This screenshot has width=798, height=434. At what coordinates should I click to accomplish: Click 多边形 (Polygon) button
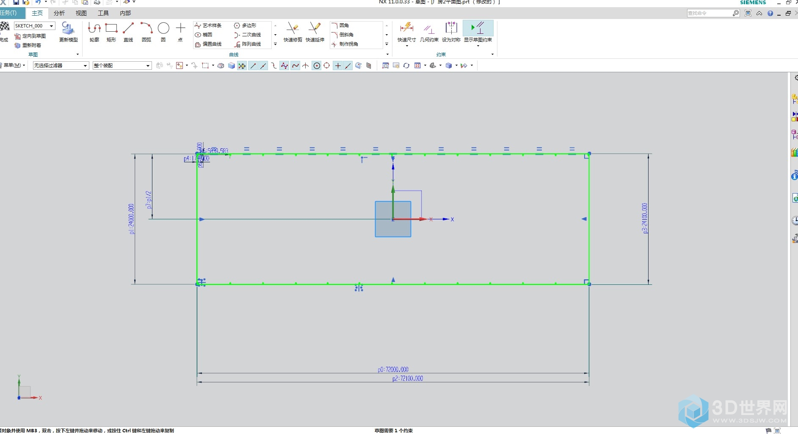(x=245, y=25)
